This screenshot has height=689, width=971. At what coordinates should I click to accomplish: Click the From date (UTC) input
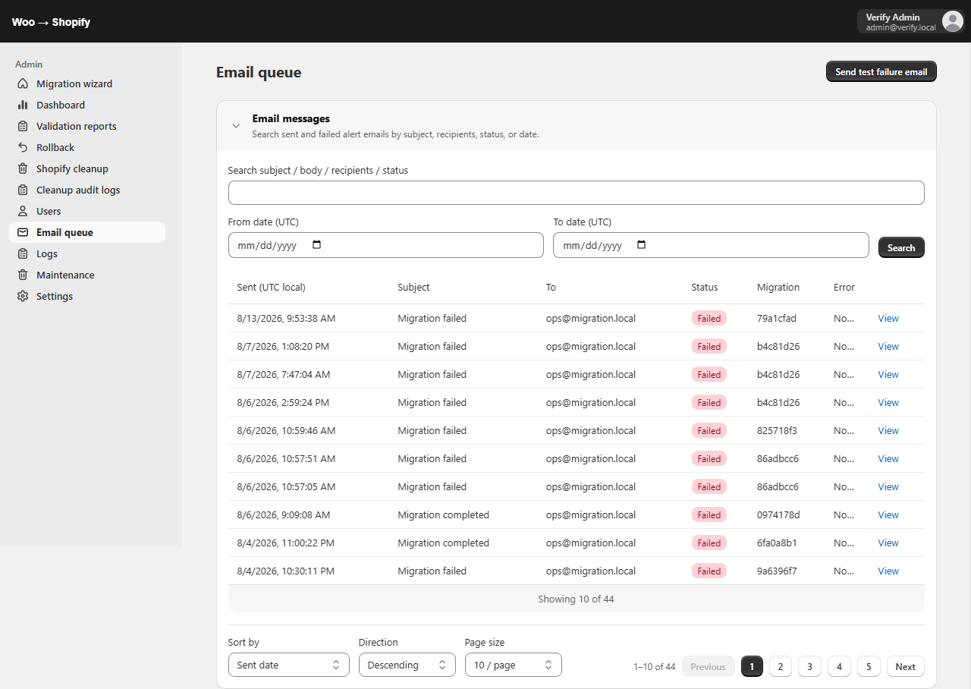click(x=385, y=245)
